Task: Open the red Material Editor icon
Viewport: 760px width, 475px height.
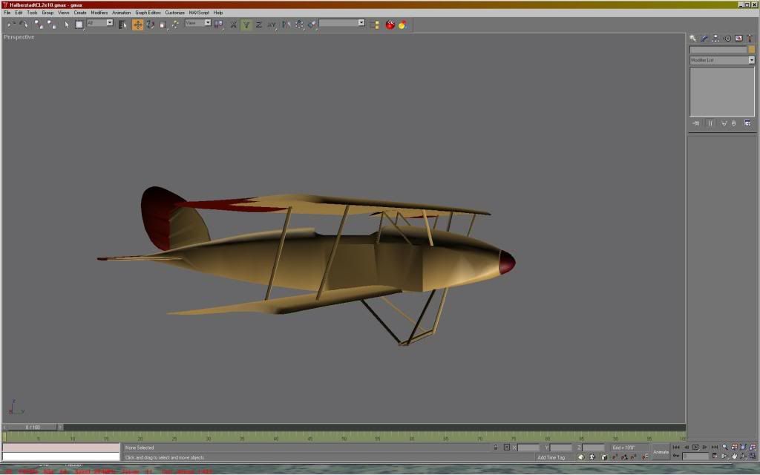Action: [390, 24]
